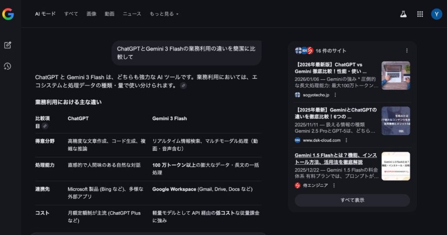Click the dsk-cloud article thumbnail image
This screenshot has width=447, height=235.
coord(395,121)
